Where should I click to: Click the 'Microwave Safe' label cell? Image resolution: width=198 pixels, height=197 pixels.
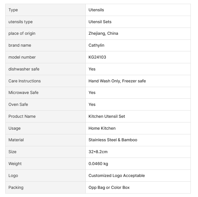coord(23,93)
